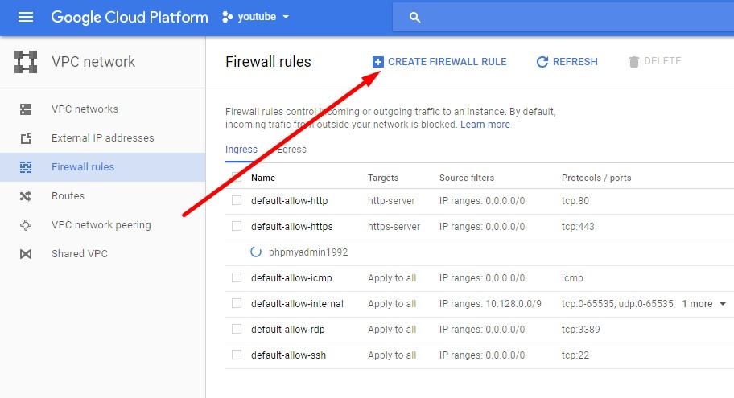Open the default-allow-ssh rule
The width and height of the screenshot is (734, 398).
pos(288,355)
